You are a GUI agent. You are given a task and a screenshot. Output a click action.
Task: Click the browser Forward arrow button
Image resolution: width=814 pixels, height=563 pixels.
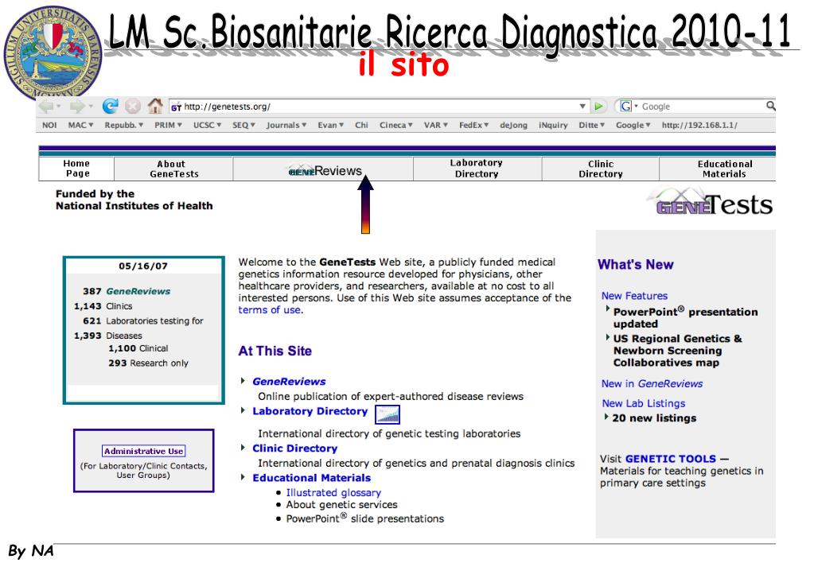pos(77,107)
